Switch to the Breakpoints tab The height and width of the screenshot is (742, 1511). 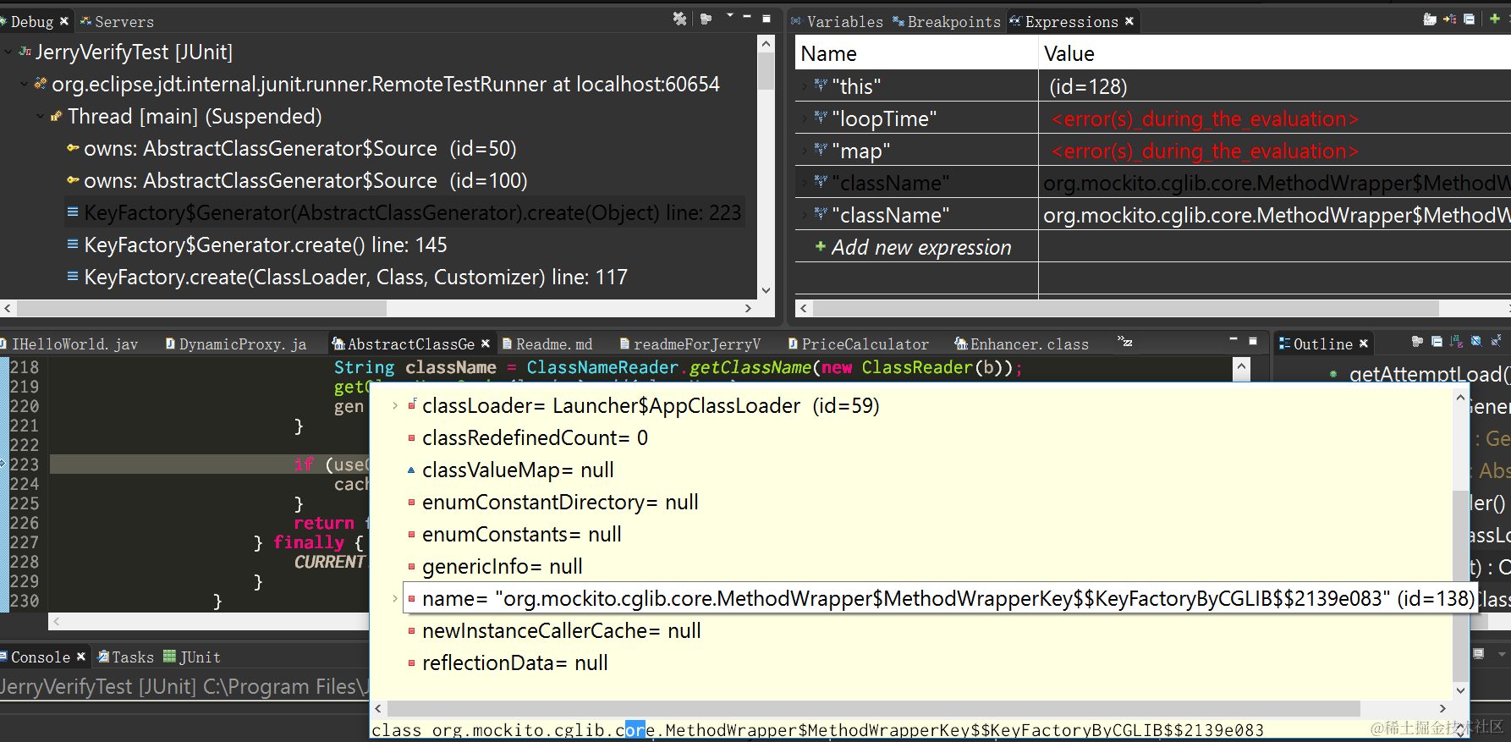(x=947, y=21)
